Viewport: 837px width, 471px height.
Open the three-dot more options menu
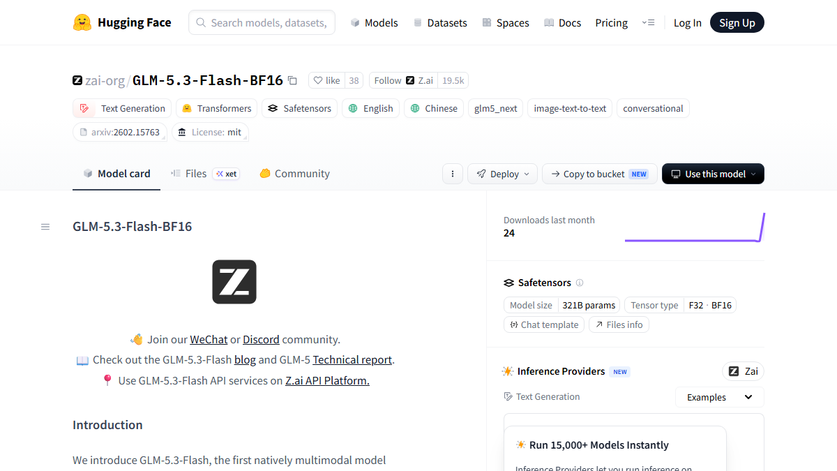[453, 174]
